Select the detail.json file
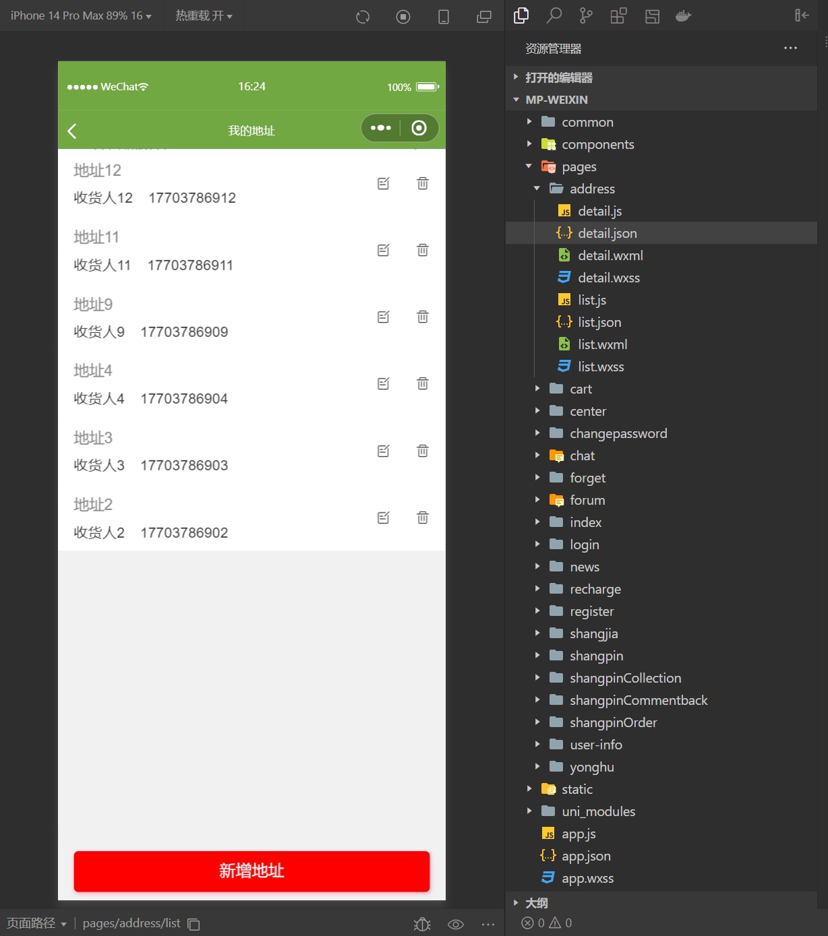828x936 pixels. 661,233
